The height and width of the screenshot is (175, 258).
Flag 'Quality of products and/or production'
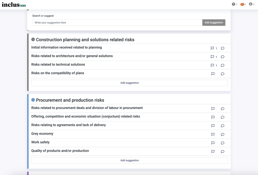coord(213,152)
